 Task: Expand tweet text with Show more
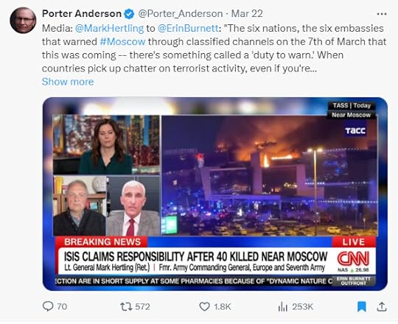(68, 82)
